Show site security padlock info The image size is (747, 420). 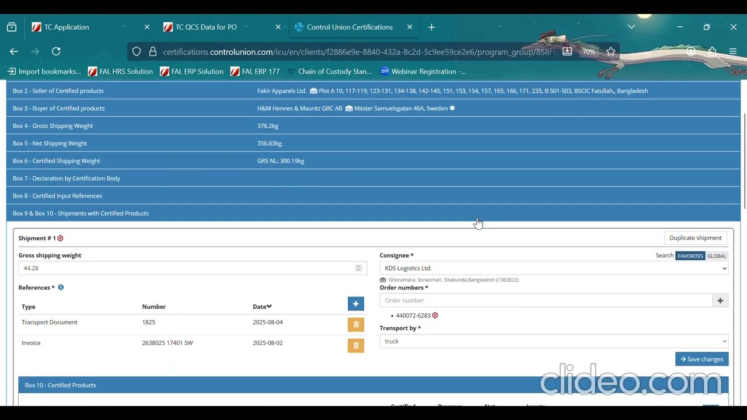tap(153, 51)
